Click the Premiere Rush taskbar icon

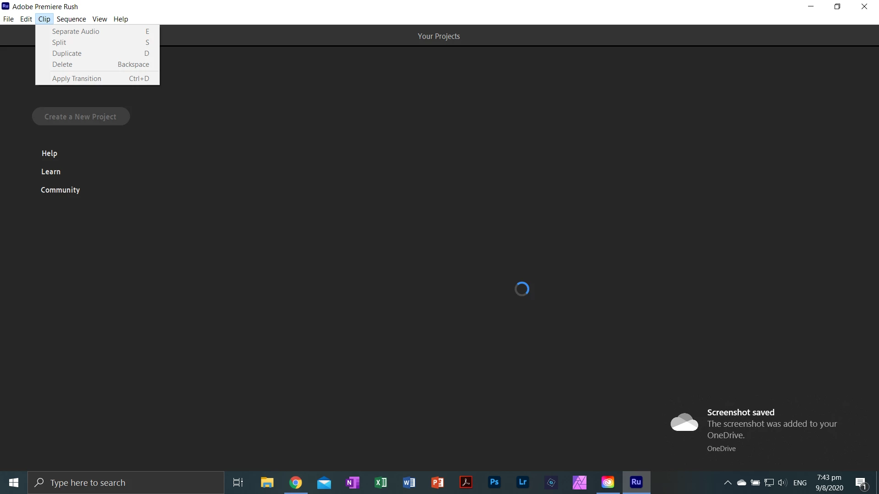(x=636, y=482)
